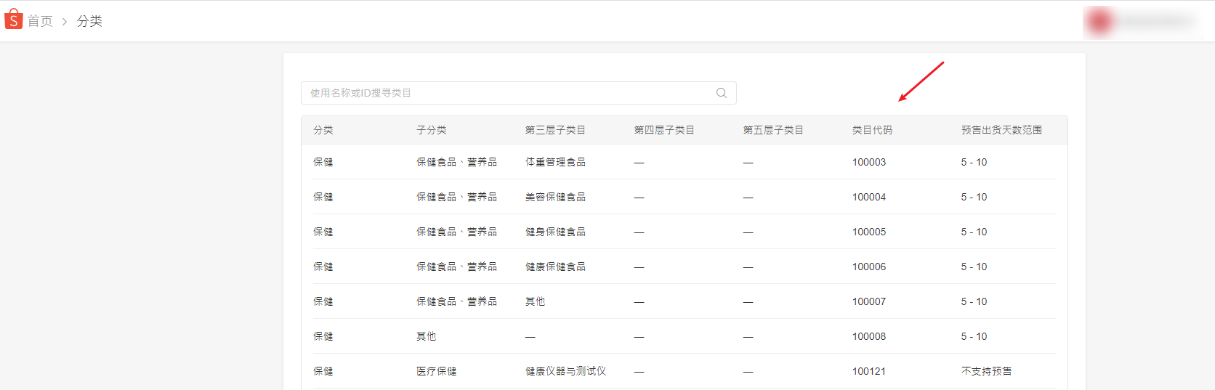The width and height of the screenshot is (1215, 390).
Task: Click the Shopee logo icon
Action: pyautogui.click(x=13, y=20)
